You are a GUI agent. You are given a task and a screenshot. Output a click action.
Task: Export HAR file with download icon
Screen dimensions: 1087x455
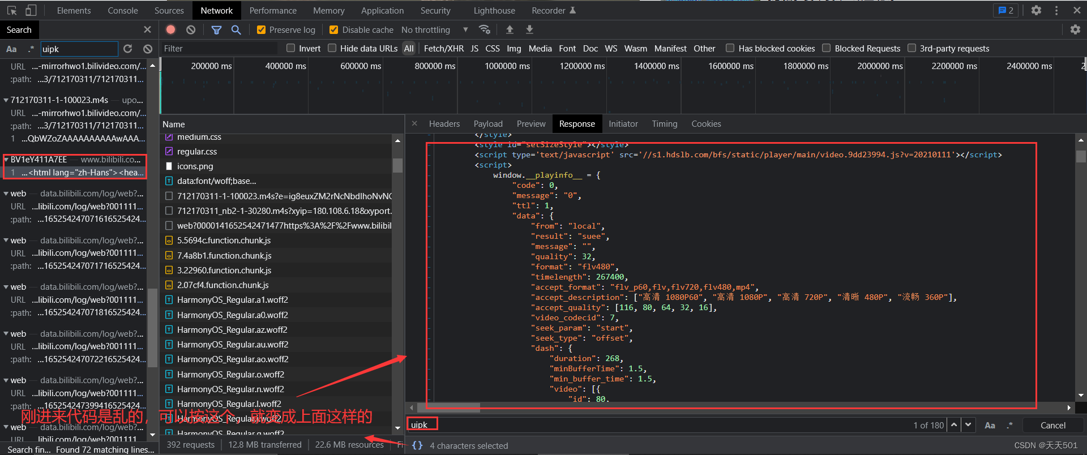[529, 29]
